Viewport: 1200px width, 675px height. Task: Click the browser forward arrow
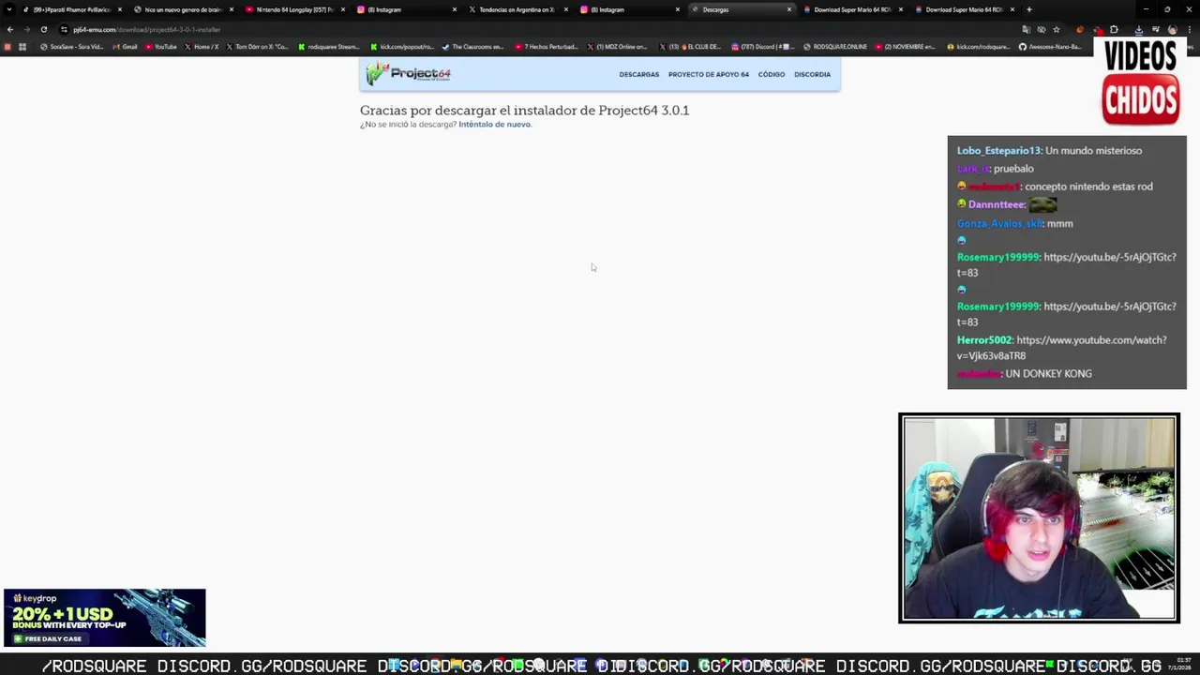(26, 29)
